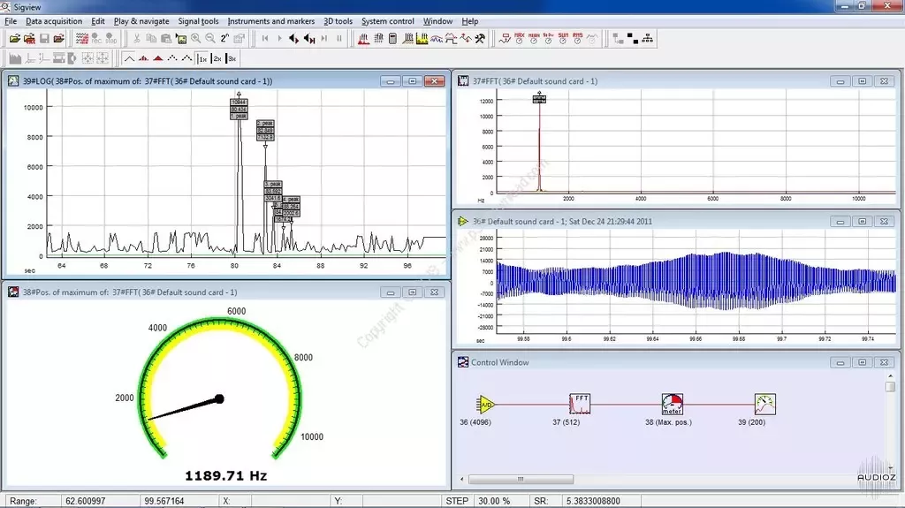Click the 36 (4096) sound card block
Viewport: 905px width, 508px height.
click(x=485, y=404)
